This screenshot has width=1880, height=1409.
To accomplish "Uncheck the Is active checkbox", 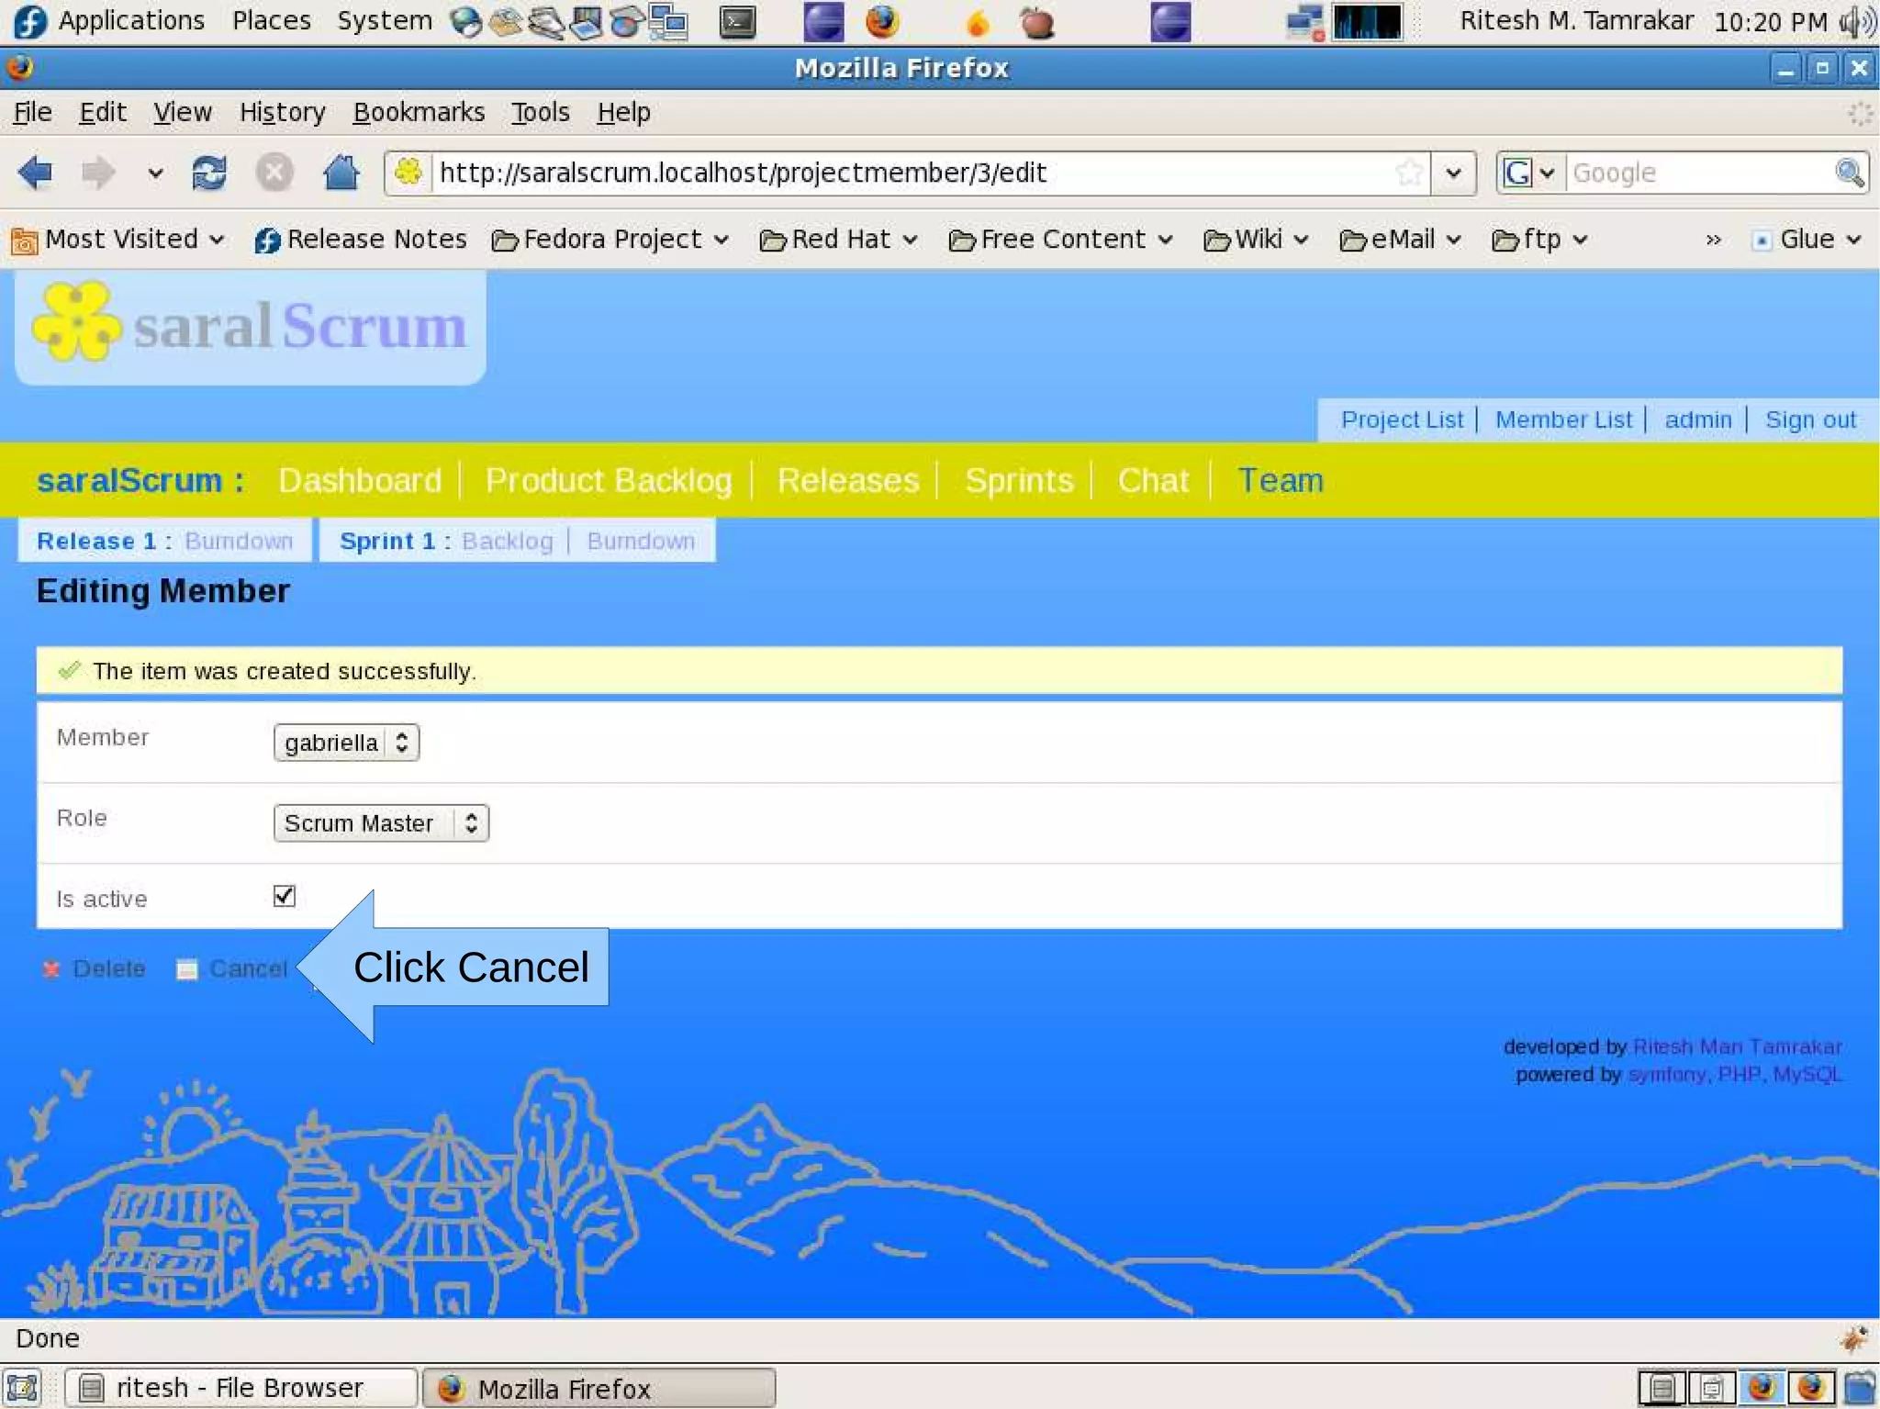I will point(285,895).
